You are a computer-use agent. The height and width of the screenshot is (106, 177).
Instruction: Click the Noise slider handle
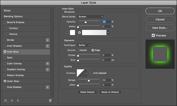tap(78, 27)
